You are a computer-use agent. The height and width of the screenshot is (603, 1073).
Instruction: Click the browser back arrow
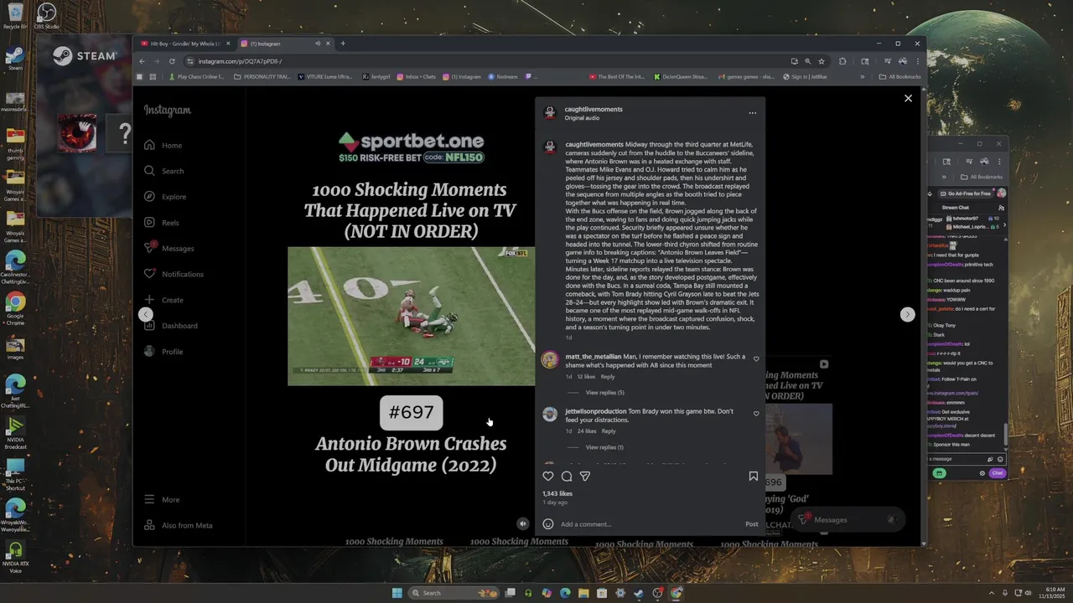coord(142,61)
